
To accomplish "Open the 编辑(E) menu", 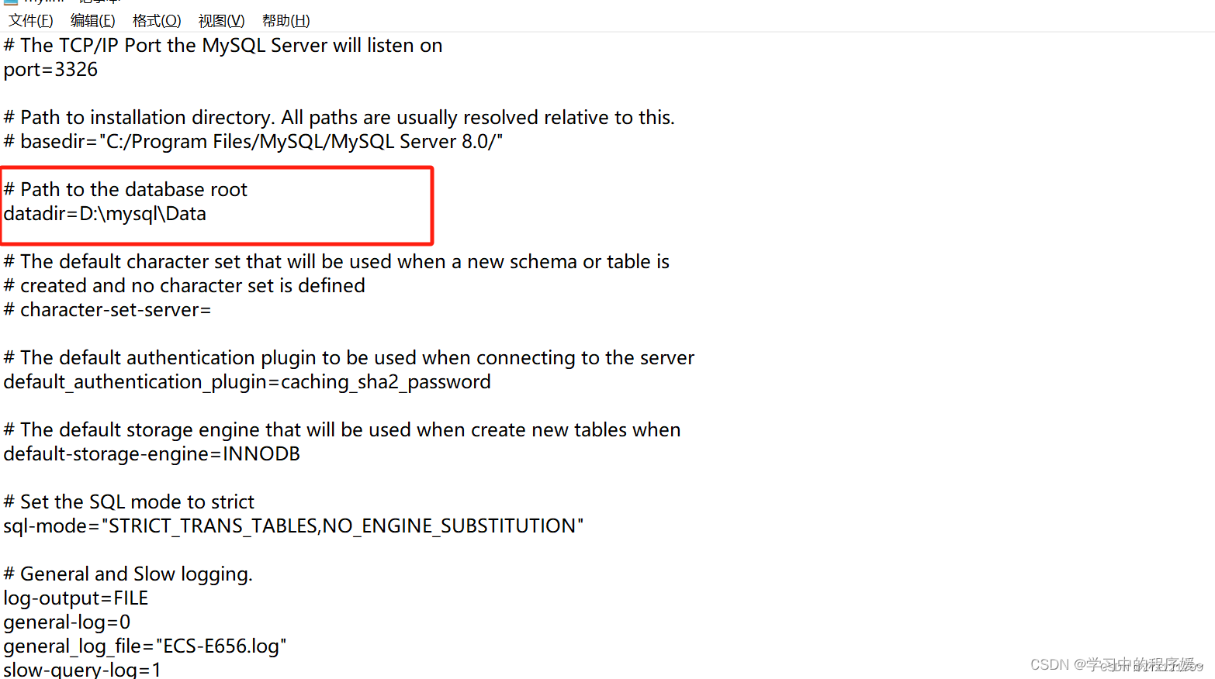I will tap(92, 20).
